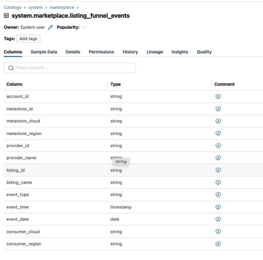Click the System user owner name
Image resolution: width=263 pixels, height=260 pixels.
33,27
